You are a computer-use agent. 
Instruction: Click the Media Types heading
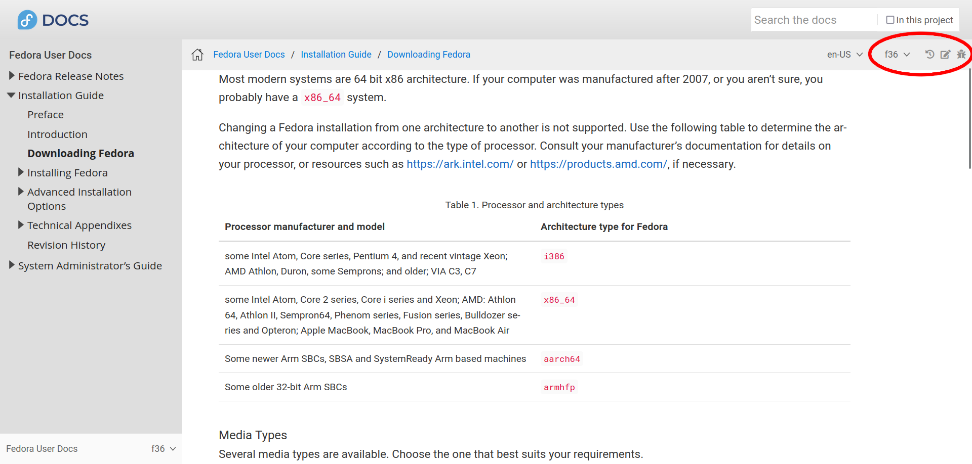[253, 435]
